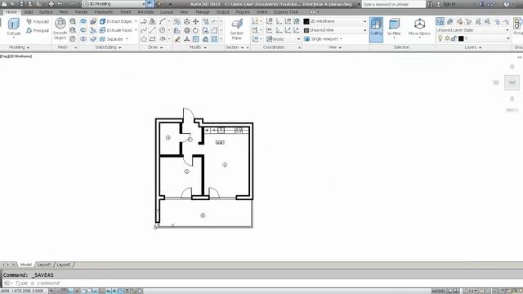Switch to the Solid ribbon tab
Screen dimensions: 523x294
[x=29, y=12]
